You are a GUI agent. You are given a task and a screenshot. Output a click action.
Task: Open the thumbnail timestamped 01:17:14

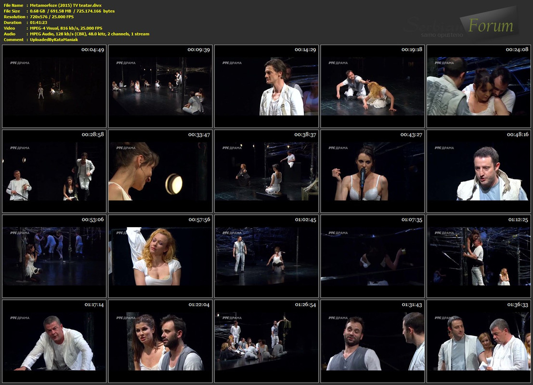coord(54,341)
